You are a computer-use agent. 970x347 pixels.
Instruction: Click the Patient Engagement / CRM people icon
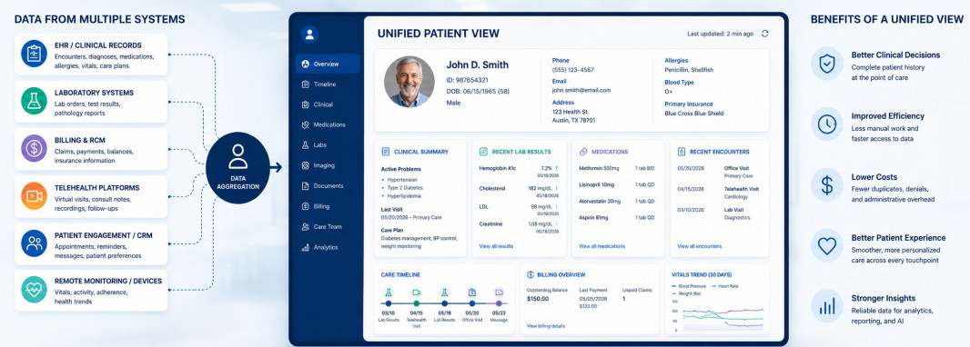pos(34,243)
